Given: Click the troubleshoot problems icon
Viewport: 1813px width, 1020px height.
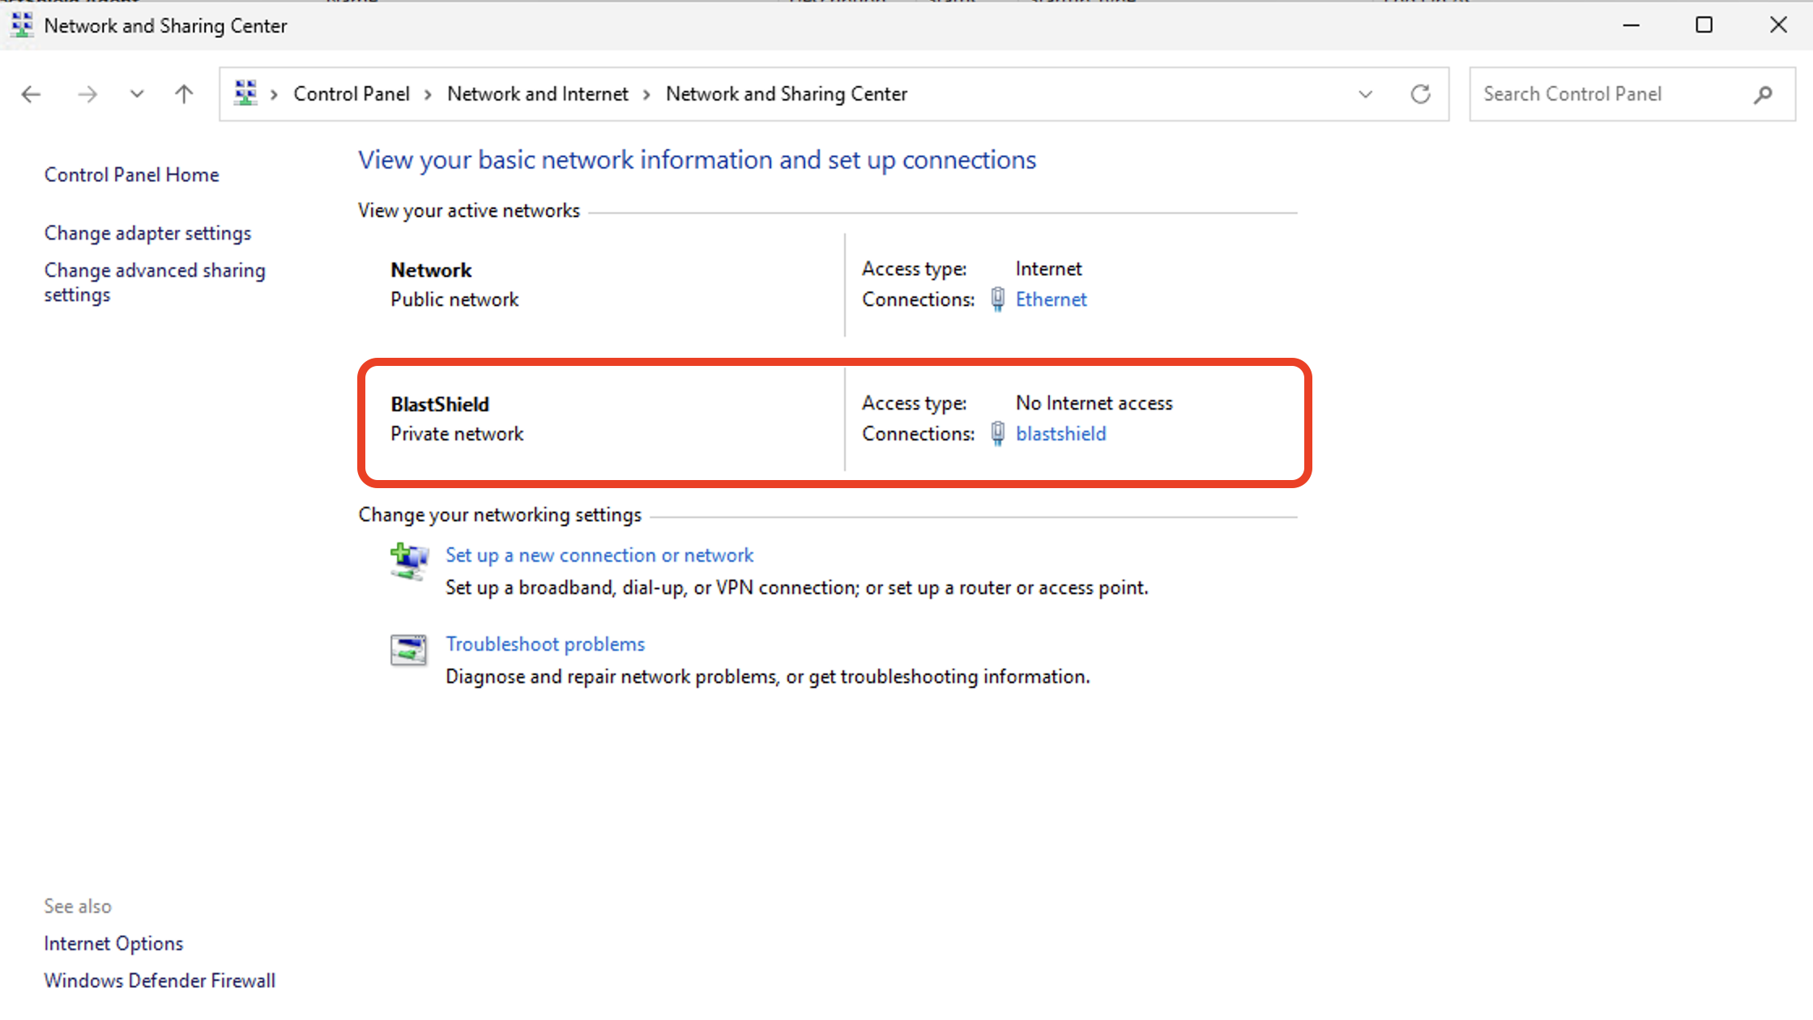Looking at the screenshot, I should coord(408,650).
